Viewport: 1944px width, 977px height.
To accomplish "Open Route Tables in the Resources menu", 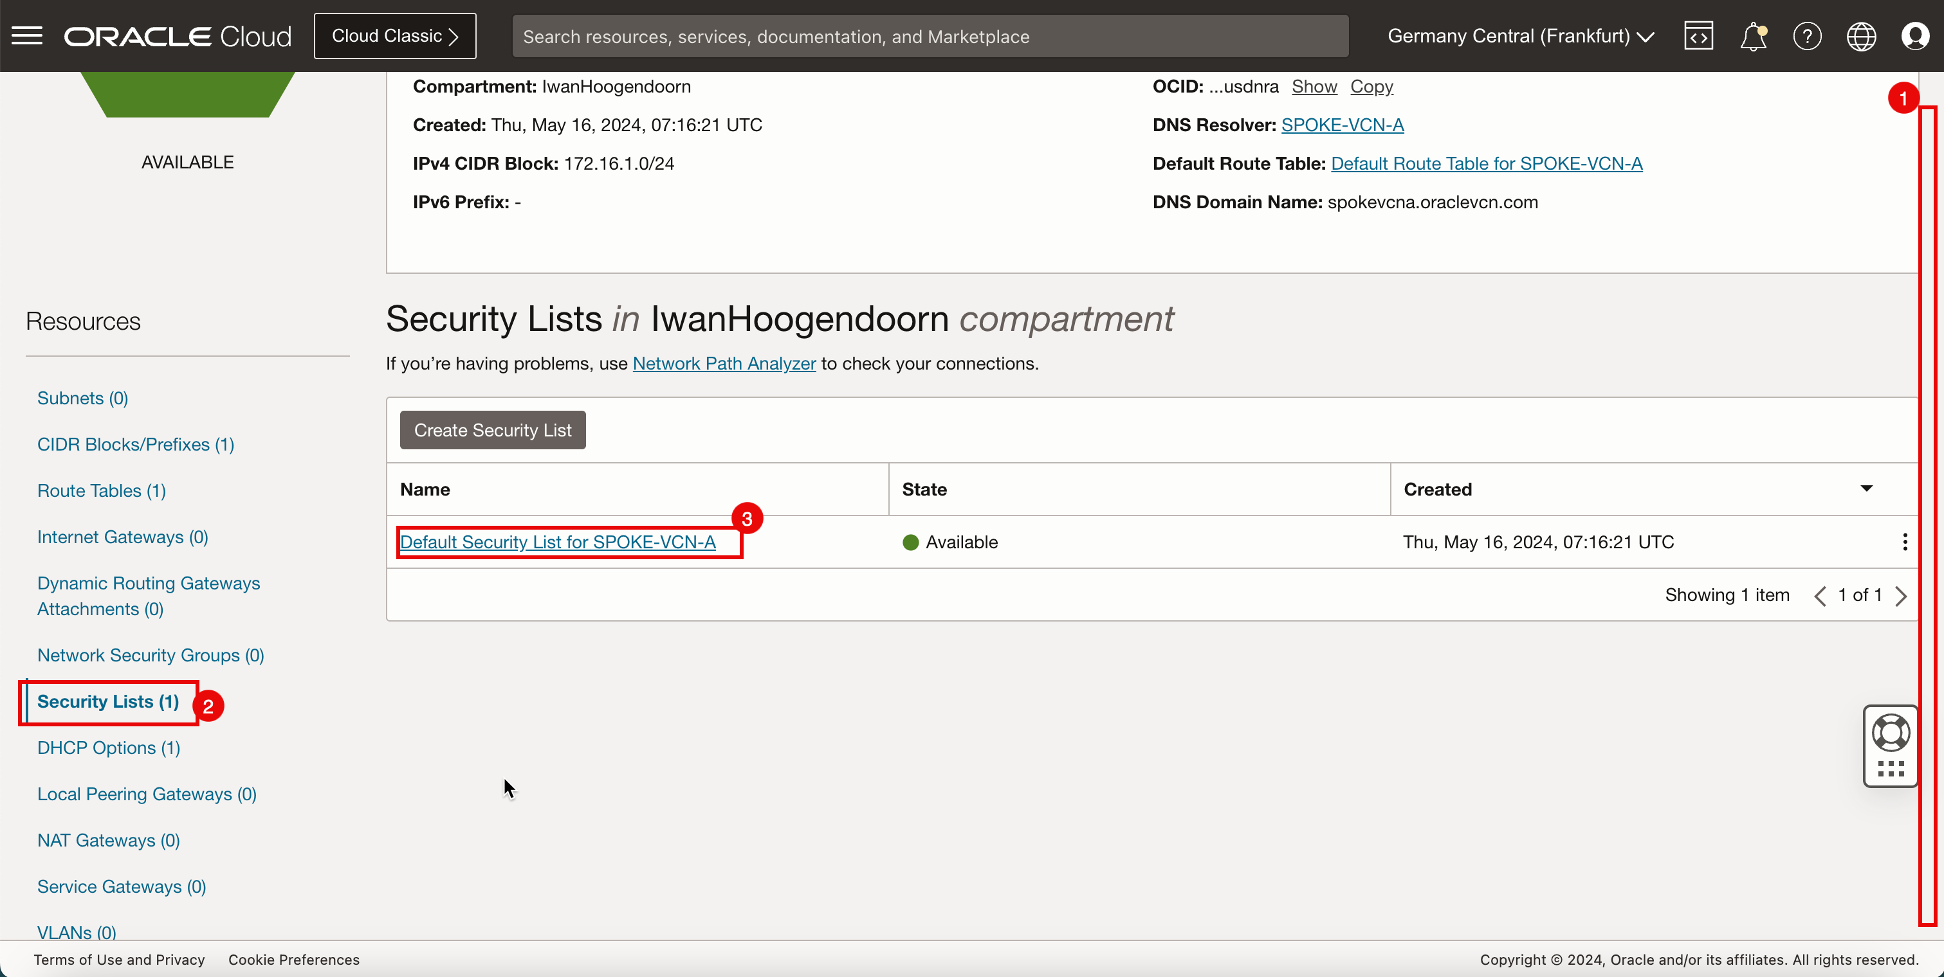I will point(101,490).
